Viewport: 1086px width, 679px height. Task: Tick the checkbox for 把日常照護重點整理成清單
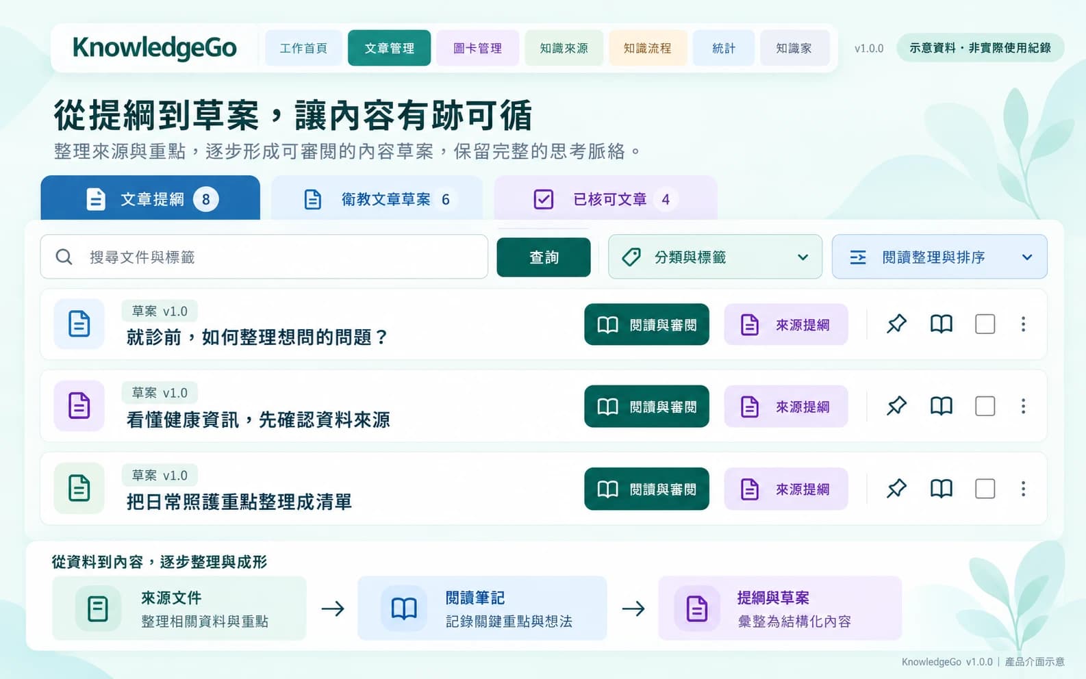985,488
